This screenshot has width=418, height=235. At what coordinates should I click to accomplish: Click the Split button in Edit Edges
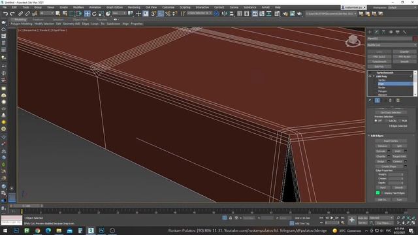[399, 146]
